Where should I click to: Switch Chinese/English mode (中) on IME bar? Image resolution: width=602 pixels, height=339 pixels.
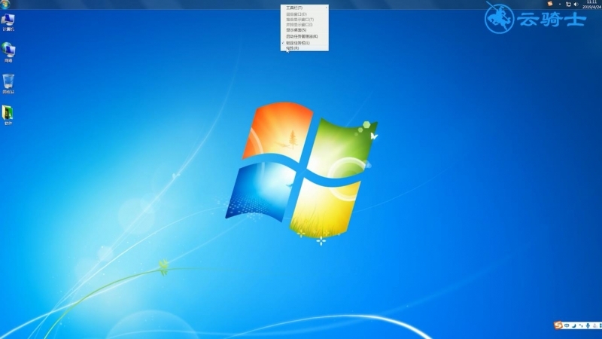567,325
